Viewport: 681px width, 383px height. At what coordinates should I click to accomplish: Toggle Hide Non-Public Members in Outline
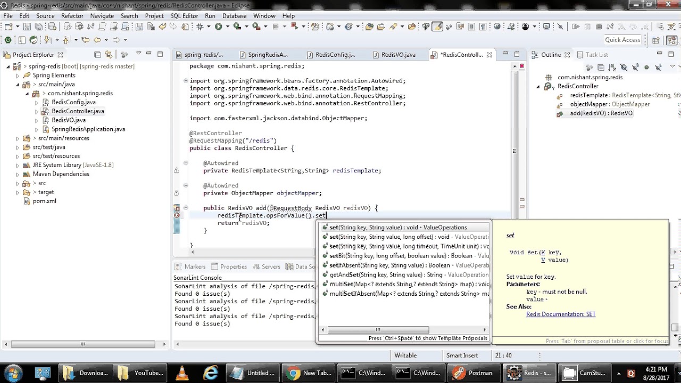pyautogui.click(x=646, y=68)
